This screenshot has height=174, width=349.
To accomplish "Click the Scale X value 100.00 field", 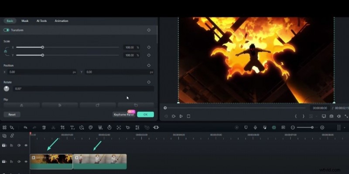I will (132, 47).
